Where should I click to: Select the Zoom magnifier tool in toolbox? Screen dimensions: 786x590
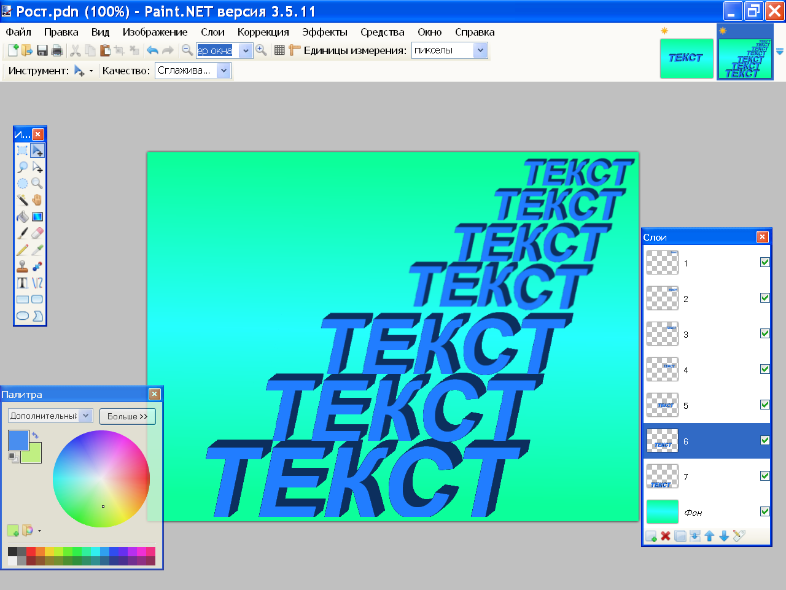[x=37, y=184]
